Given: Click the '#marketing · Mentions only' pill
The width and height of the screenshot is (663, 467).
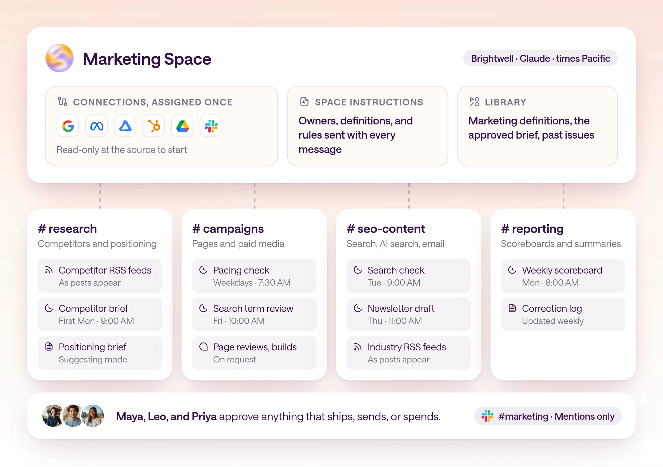Looking at the screenshot, I should pyautogui.click(x=548, y=416).
